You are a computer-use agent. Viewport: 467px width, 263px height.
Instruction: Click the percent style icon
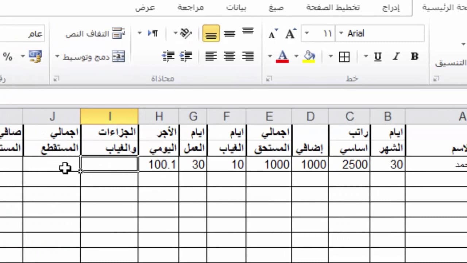[x=8, y=57]
